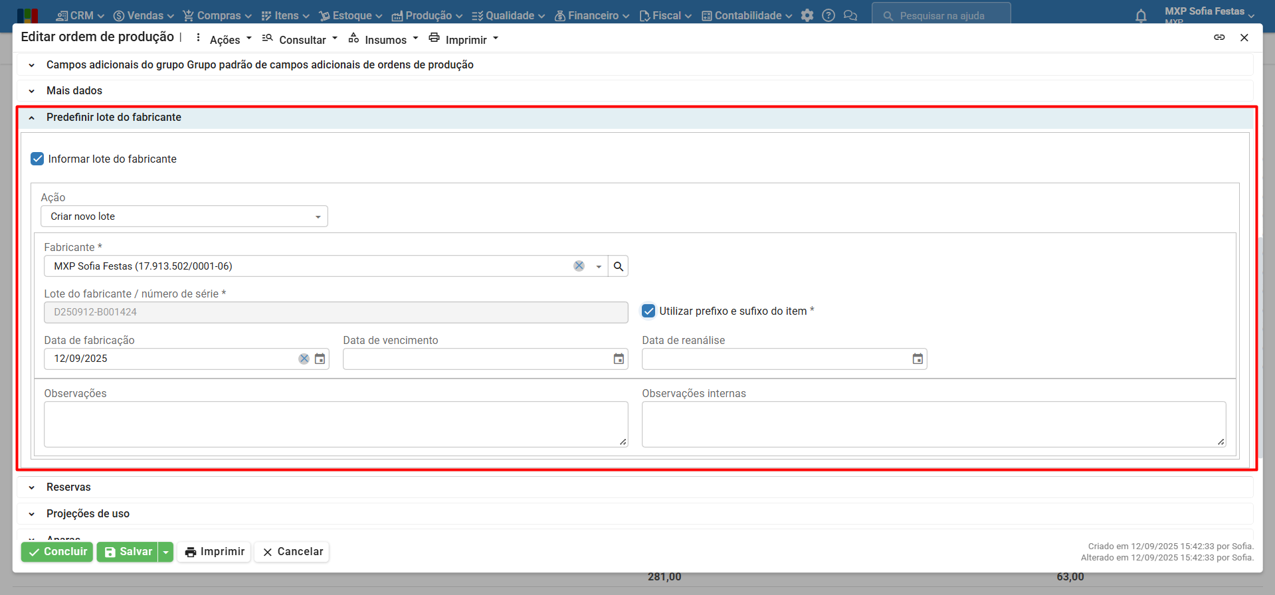
Task: Click the Lote do fabricante number field
Action: pos(336,312)
